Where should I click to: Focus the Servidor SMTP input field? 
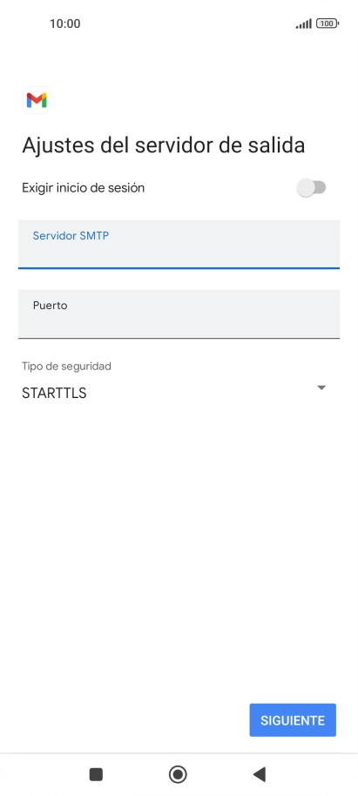point(179,244)
